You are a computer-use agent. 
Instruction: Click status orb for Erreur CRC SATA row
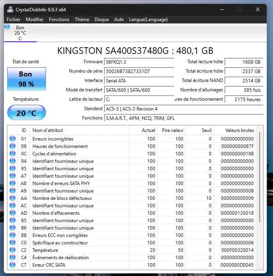pos(13,265)
